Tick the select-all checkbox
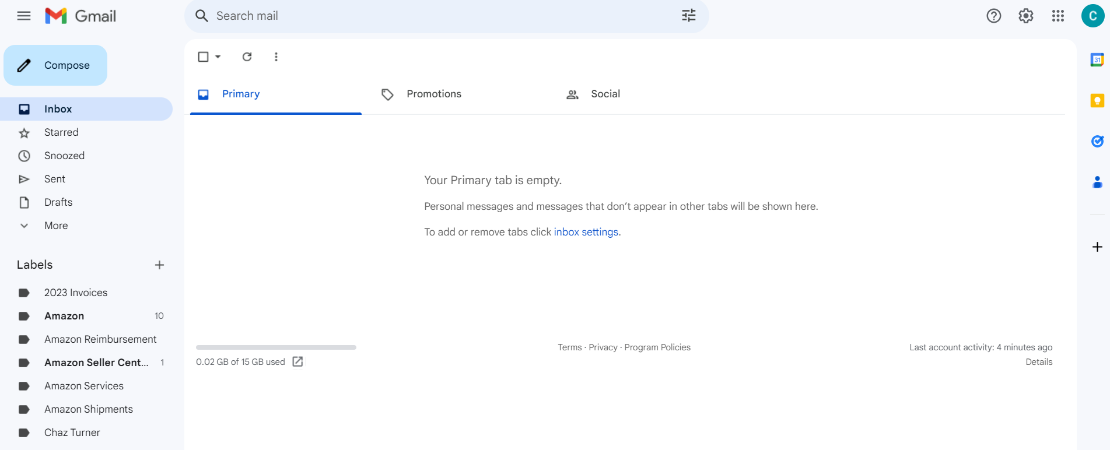This screenshot has width=1110, height=450. tap(203, 57)
